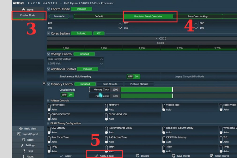Toggle Row Cycle Time auto switch
Image resolution: width=237 pixels, height=158 pixels.
pyautogui.click(x=49, y=140)
